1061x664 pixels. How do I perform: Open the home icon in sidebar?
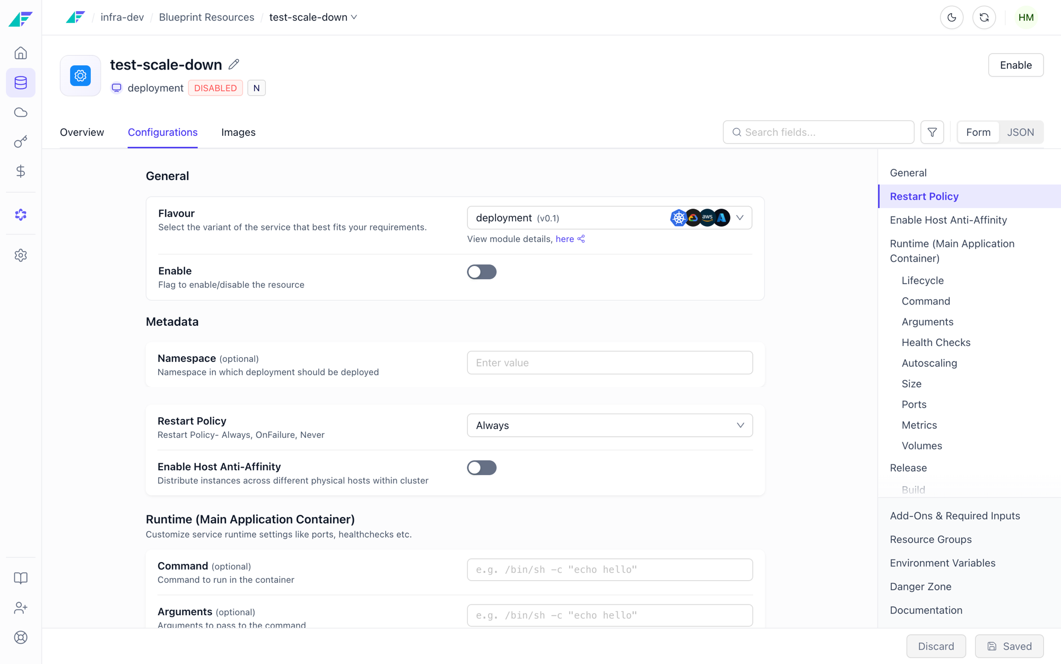tap(21, 53)
